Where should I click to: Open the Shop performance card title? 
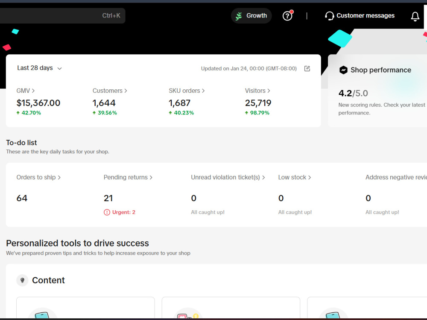point(381,70)
